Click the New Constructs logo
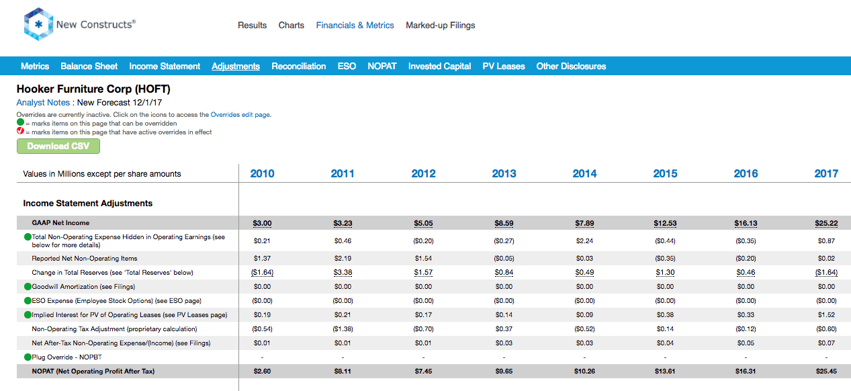The image size is (851, 391). (x=79, y=25)
